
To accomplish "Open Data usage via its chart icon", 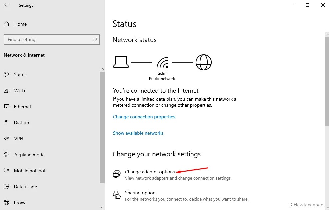I will click(x=6, y=187).
